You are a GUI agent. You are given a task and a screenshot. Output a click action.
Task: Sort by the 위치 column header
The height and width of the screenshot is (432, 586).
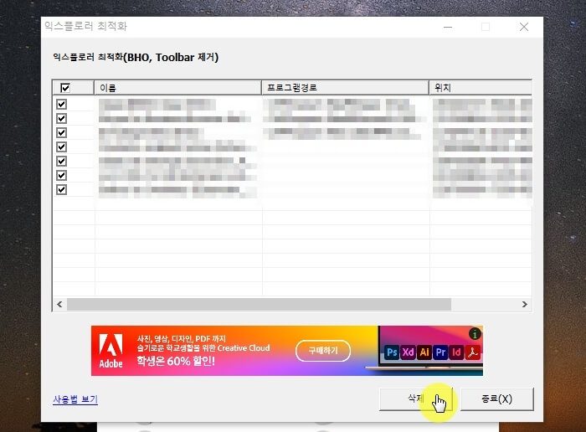pyautogui.click(x=481, y=88)
